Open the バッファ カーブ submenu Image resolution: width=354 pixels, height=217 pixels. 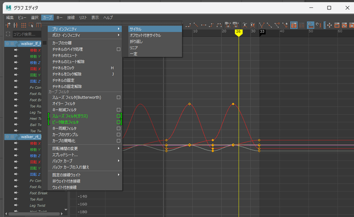pos(85,161)
